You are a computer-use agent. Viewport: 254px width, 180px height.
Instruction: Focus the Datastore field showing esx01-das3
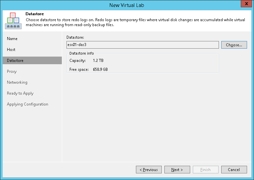(x=143, y=45)
